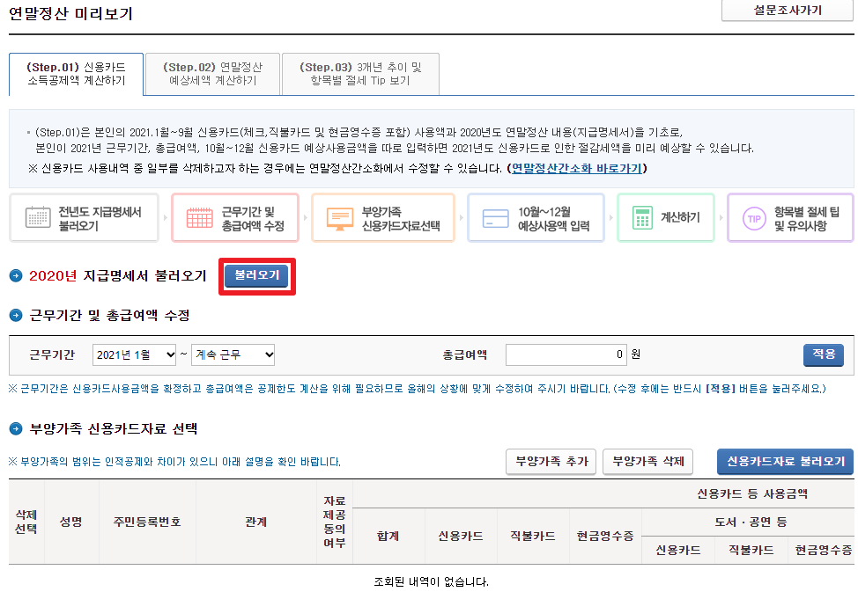Click the 10월~12월 예상사용액 입력 card icon

pos(497,216)
